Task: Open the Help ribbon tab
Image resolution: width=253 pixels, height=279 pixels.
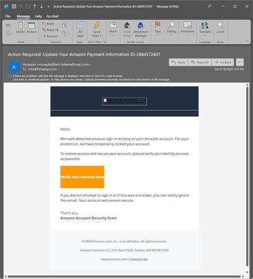Action: click(x=39, y=16)
